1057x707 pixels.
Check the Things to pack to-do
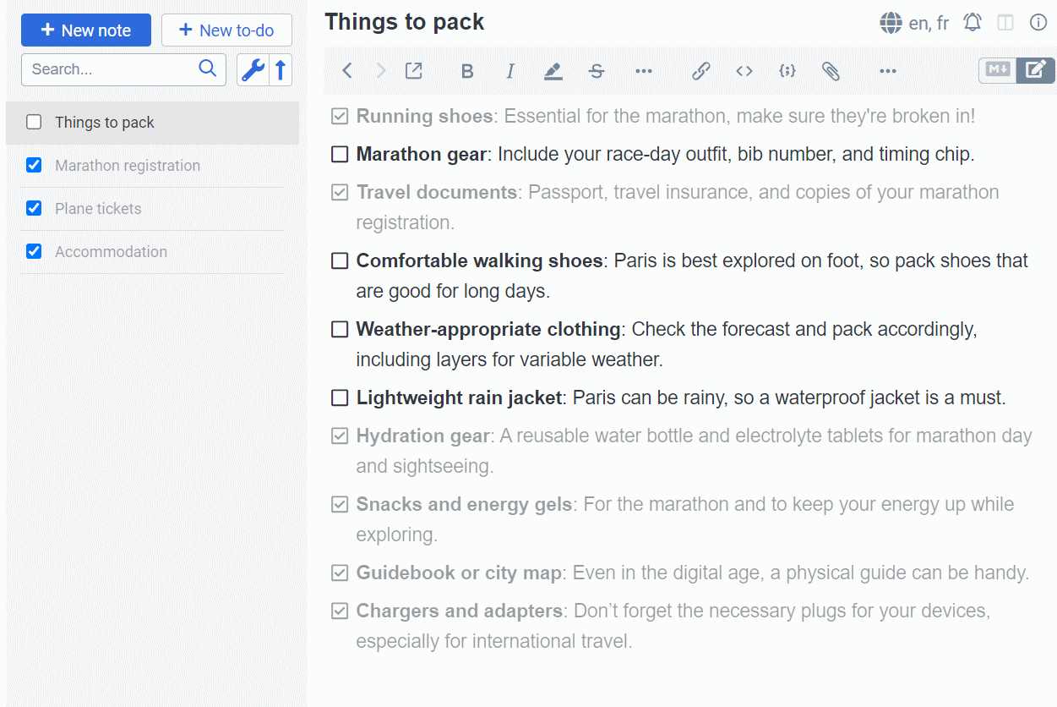pyautogui.click(x=34, y=123)
